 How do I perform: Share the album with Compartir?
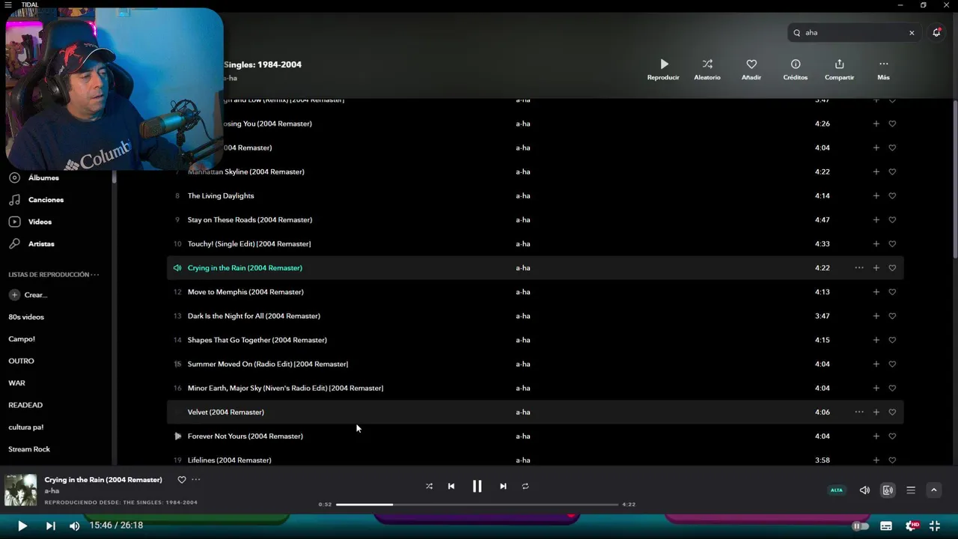[x=839, y=70]
